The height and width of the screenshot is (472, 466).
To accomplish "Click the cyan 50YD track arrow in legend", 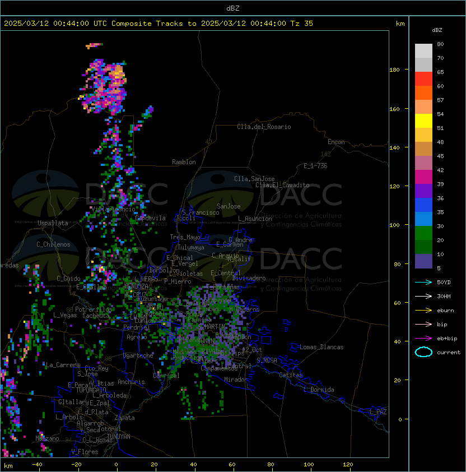I will click(x=423, y=283).
